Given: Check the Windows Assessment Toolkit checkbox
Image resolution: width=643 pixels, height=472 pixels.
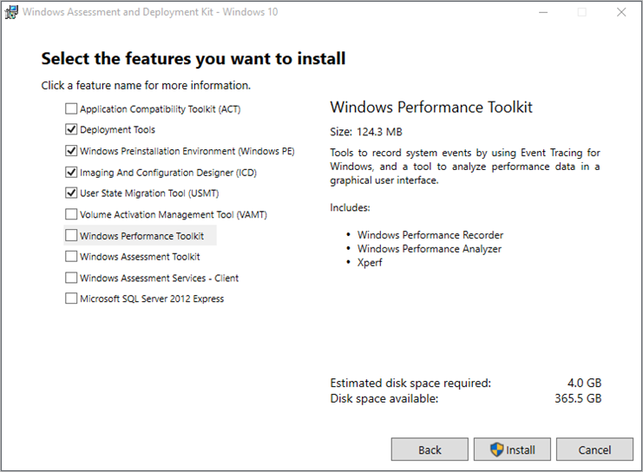Looking at the screenshot, I should 70,257.
